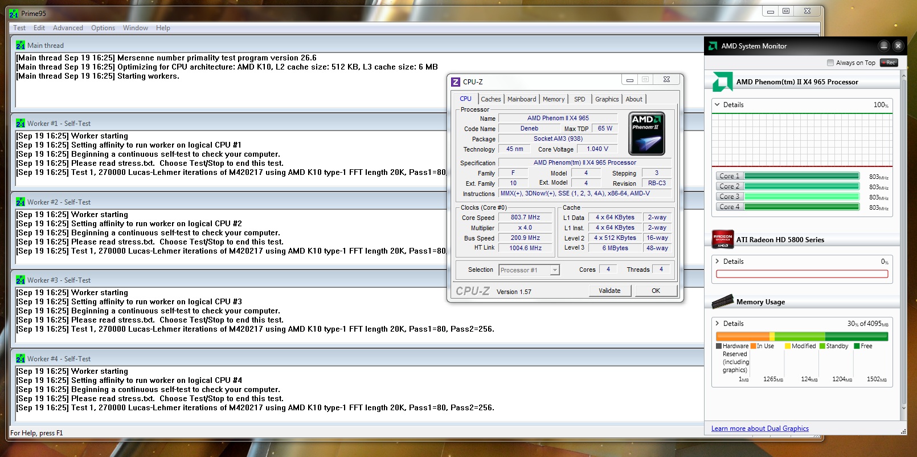917x457 pixels.
Task: Click the Worker #2 Self-Test window icon
Action: [21, 202]
